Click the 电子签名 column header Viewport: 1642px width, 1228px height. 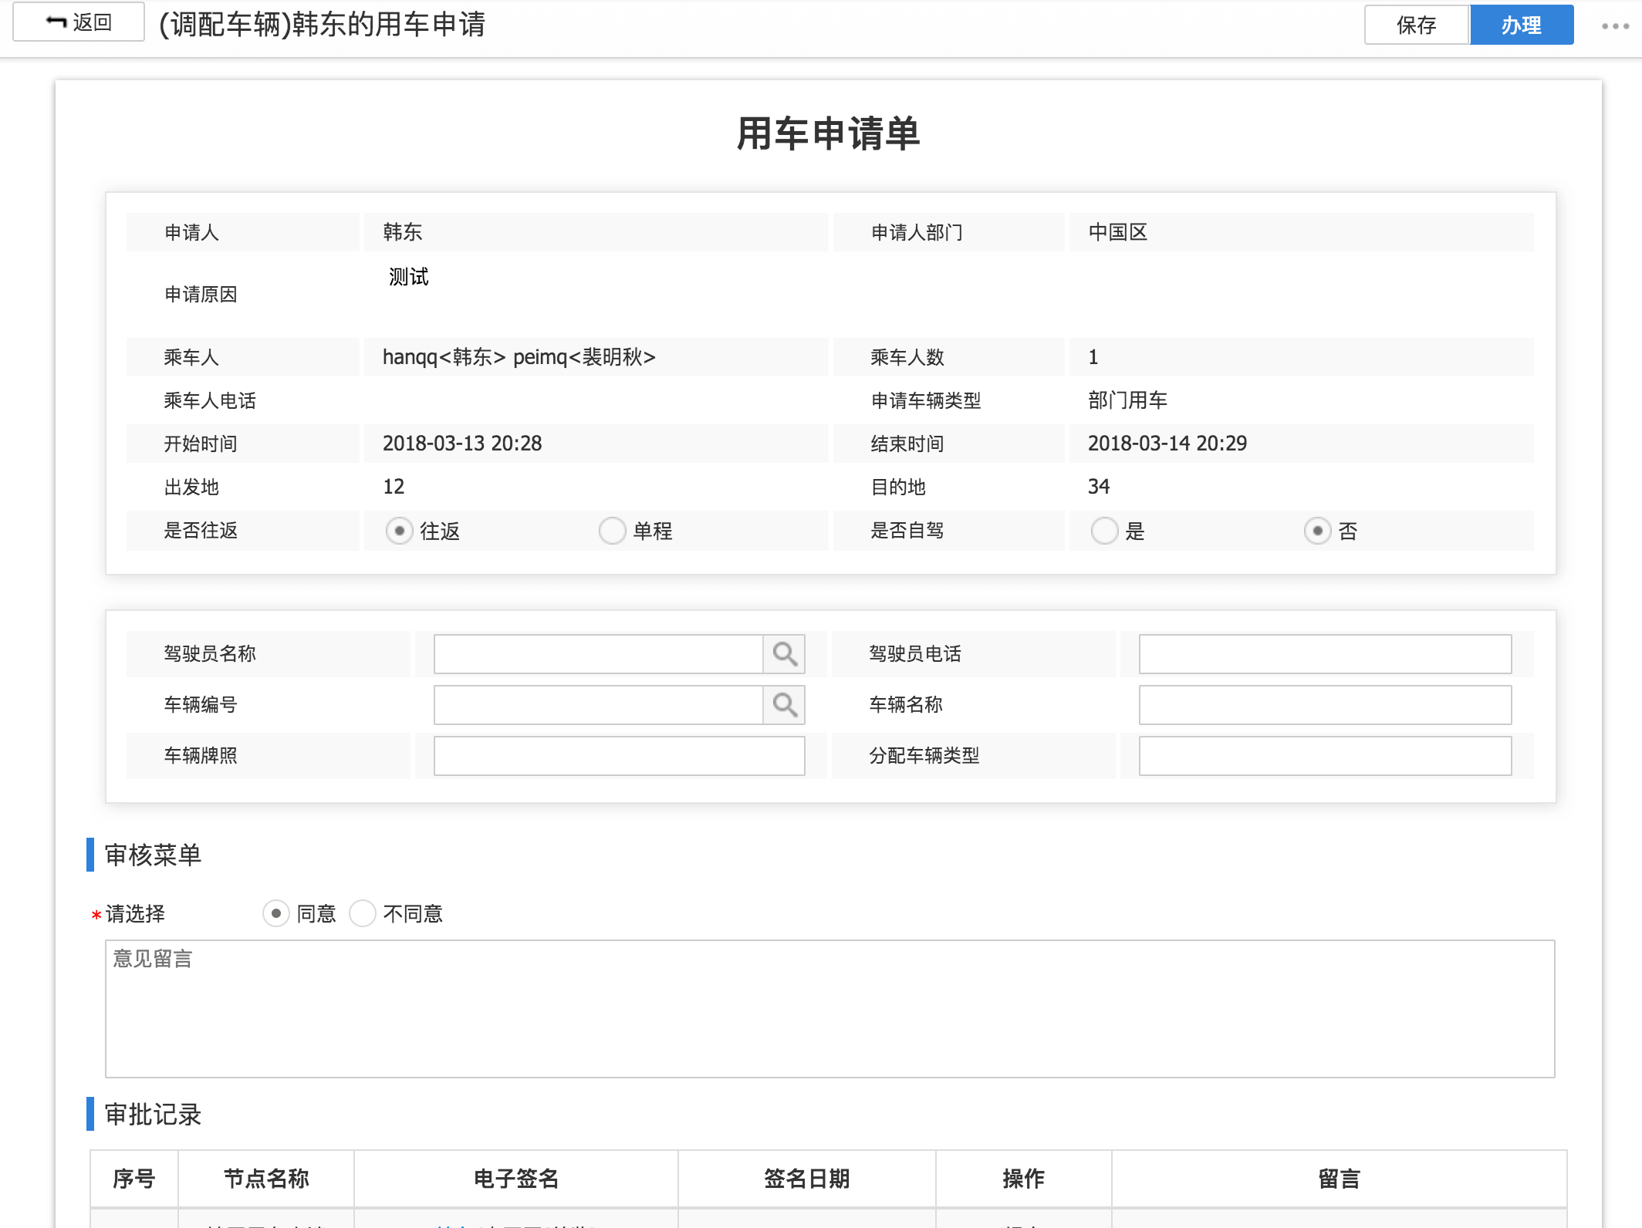click(516, 1179)
